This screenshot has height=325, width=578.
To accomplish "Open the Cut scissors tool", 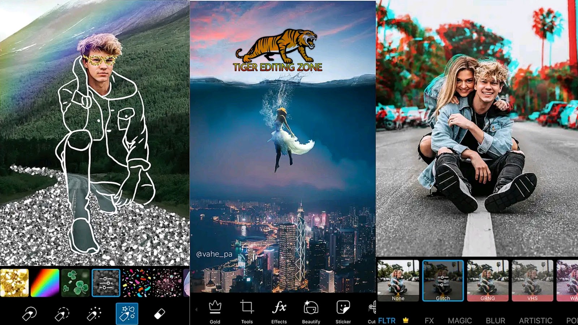I will tap(372, 312).
